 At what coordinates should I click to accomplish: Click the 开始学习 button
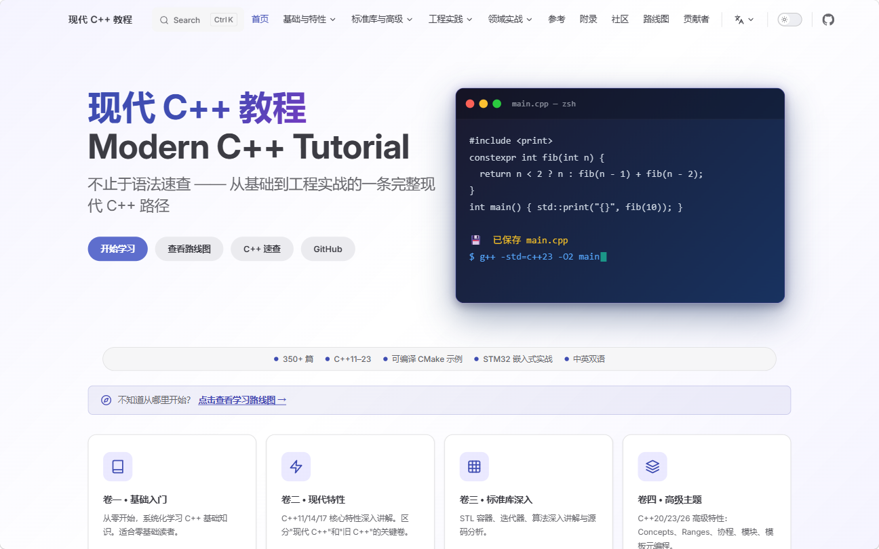coord(117,249)
